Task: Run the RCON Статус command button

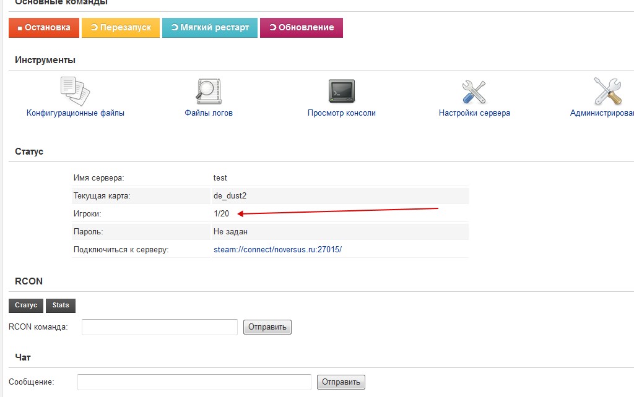Action: 26,305
